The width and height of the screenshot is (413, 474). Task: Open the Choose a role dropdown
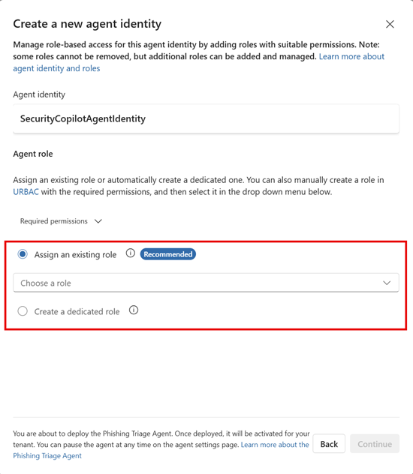[x=206, y=283]
